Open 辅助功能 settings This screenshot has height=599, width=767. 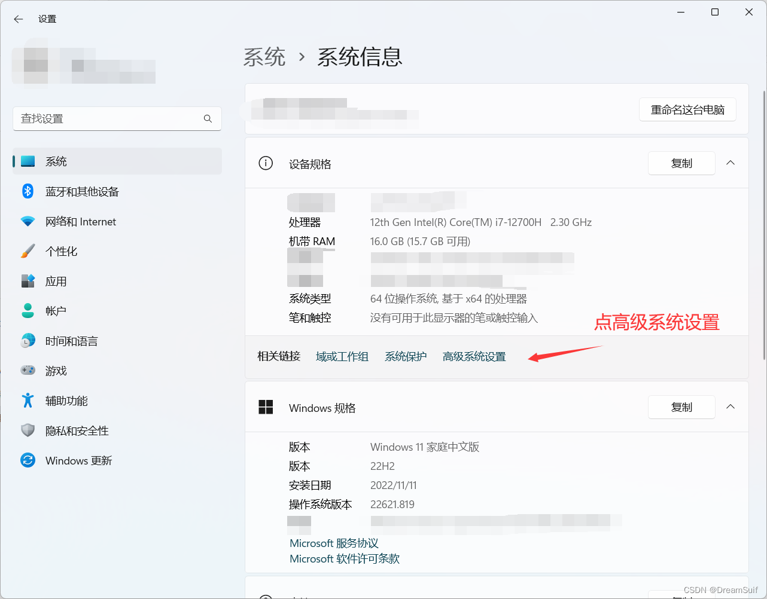(117, 401)
